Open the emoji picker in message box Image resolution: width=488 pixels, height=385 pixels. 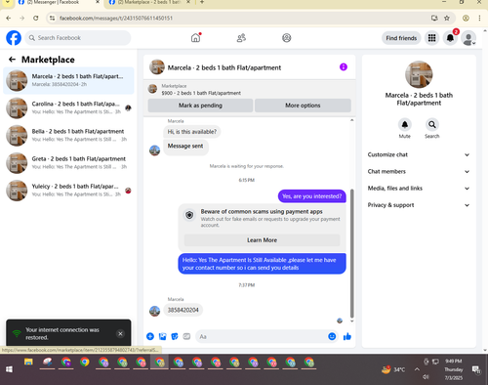click(332, 336)
